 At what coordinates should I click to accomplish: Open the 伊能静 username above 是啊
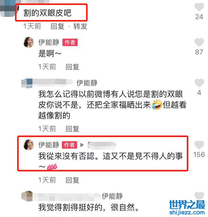click(49, 42)
